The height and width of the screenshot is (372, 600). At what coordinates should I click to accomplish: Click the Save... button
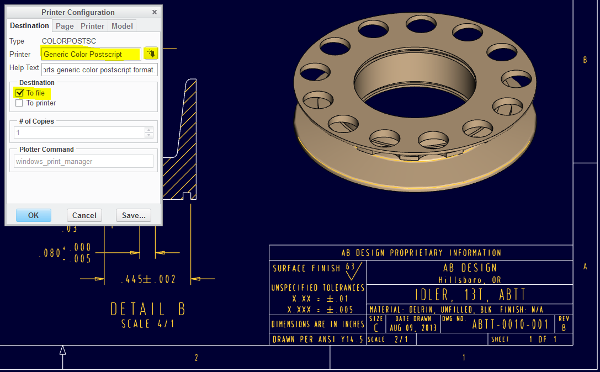(134, 215)
